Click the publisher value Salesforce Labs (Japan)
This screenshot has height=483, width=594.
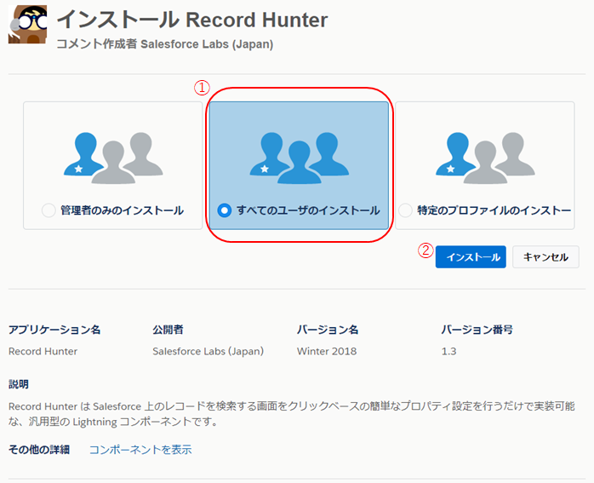coord(208,352)
